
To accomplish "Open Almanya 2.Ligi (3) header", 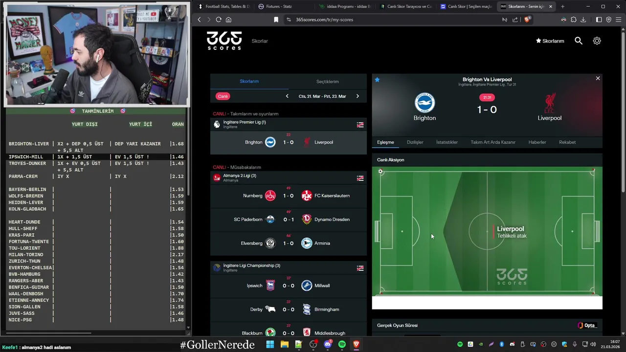I will [289, 177].
